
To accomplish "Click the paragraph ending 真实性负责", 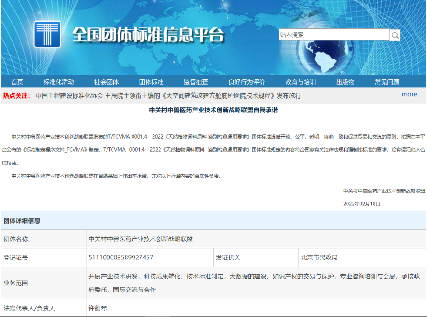I will click(117, 176).
